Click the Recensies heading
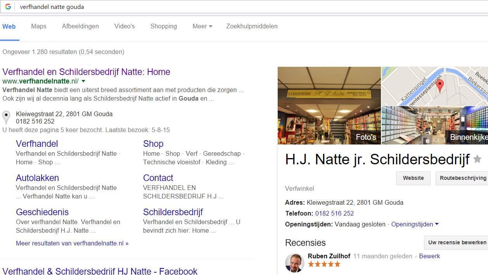 [x=305, y=243]
